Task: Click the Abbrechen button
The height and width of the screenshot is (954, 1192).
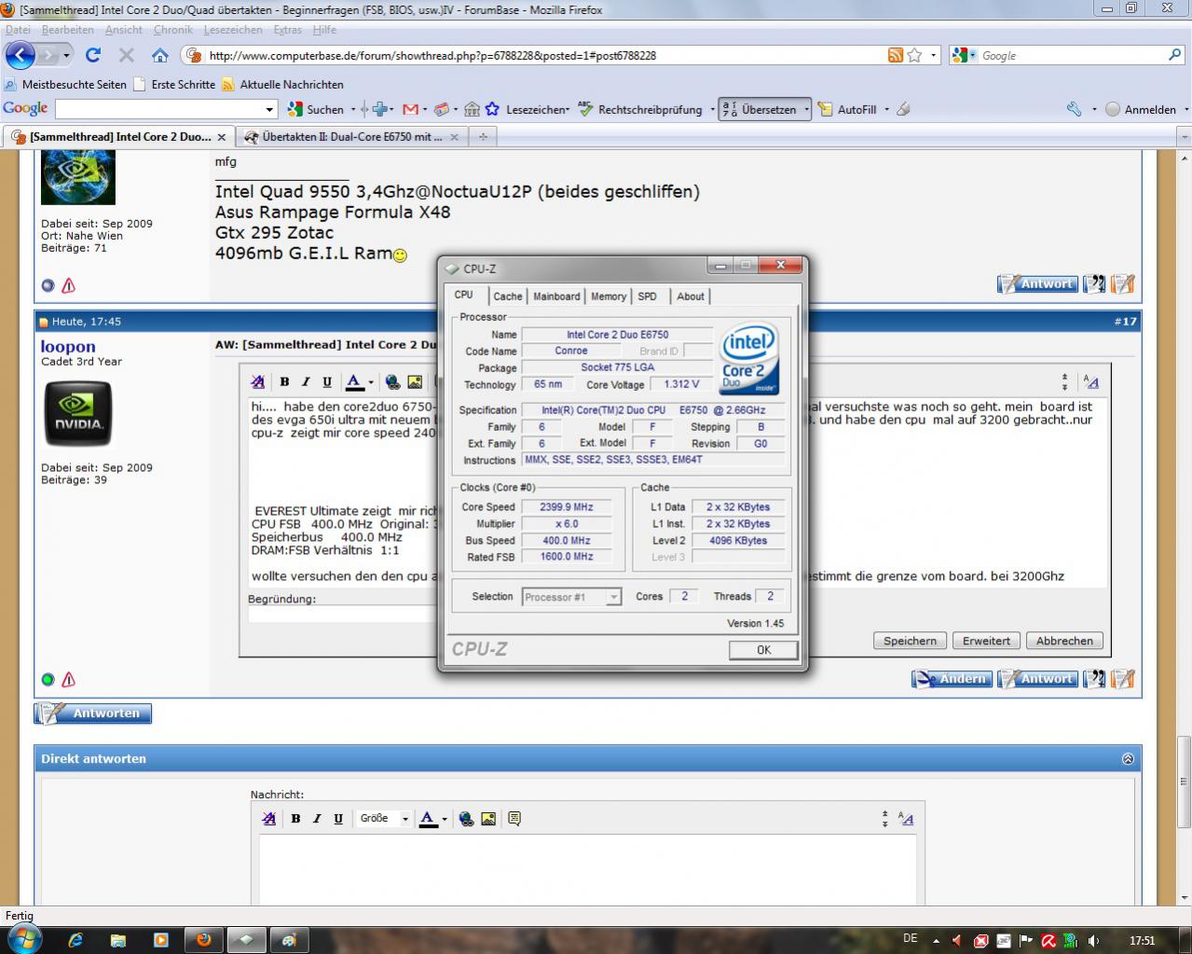Action: 1064,641
